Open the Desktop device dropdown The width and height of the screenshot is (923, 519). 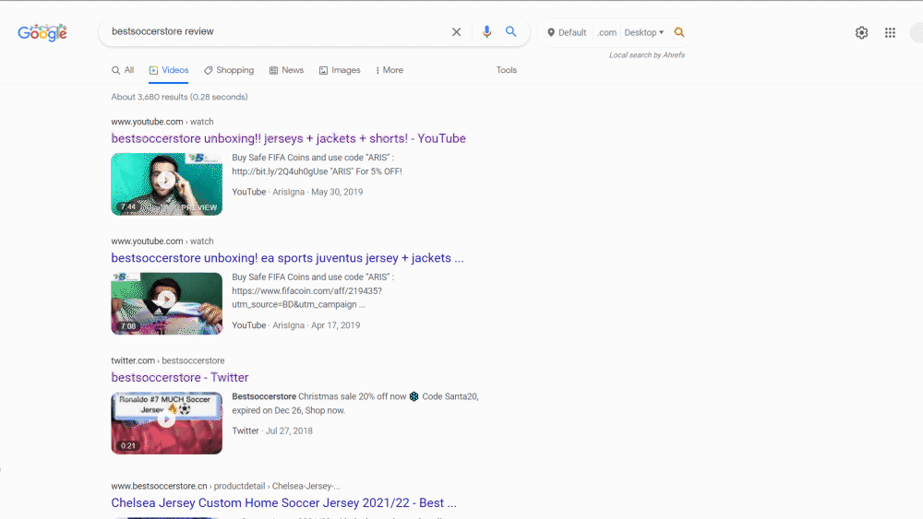[644, 32]
